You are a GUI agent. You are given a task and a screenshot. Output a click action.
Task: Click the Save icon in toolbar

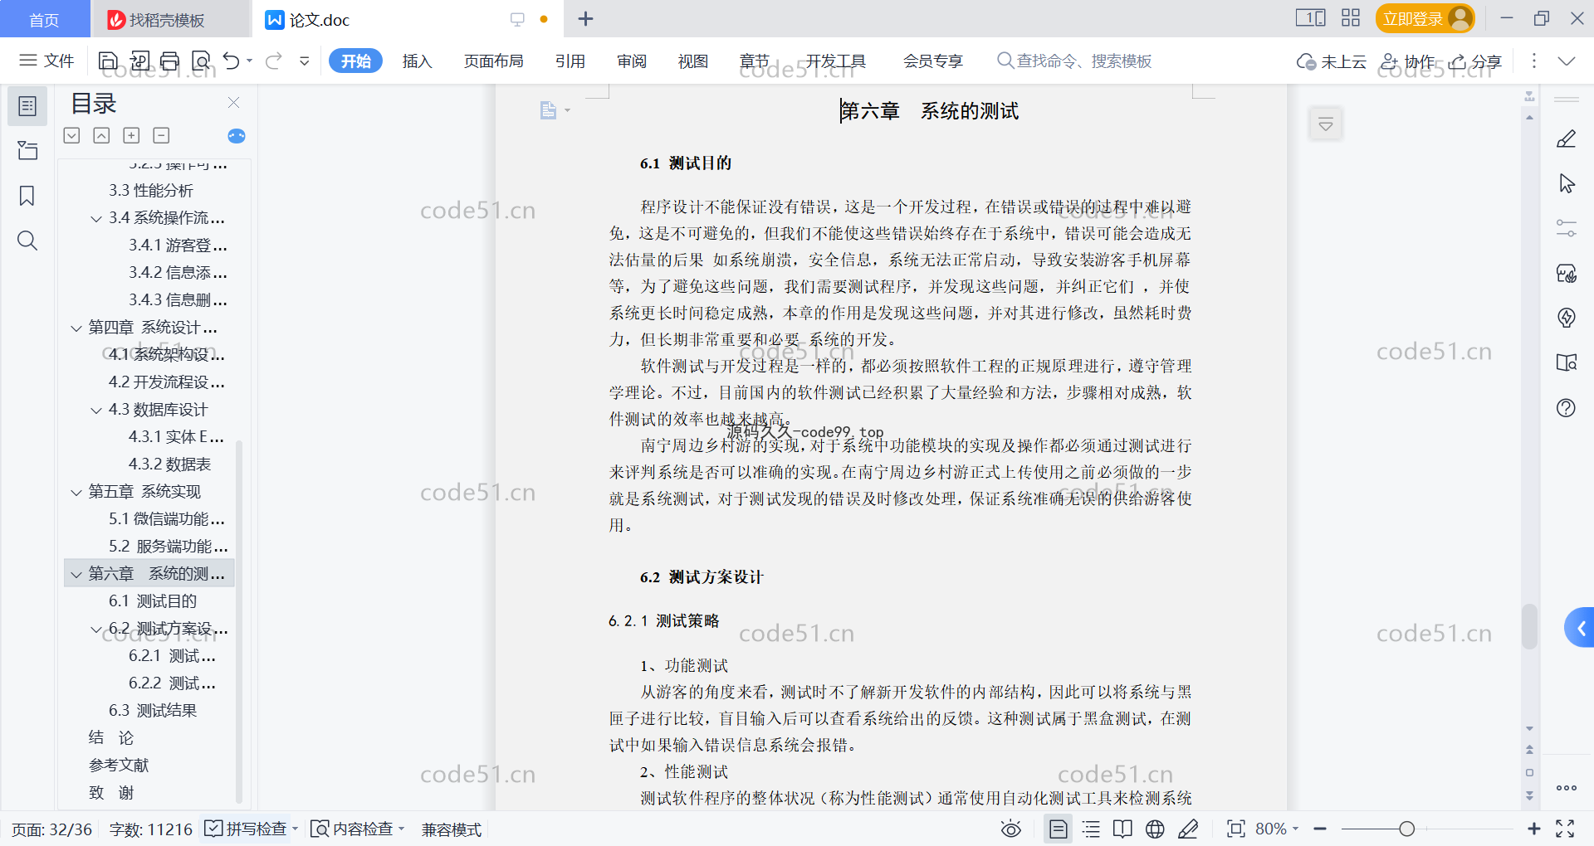(x=108, y=61)
